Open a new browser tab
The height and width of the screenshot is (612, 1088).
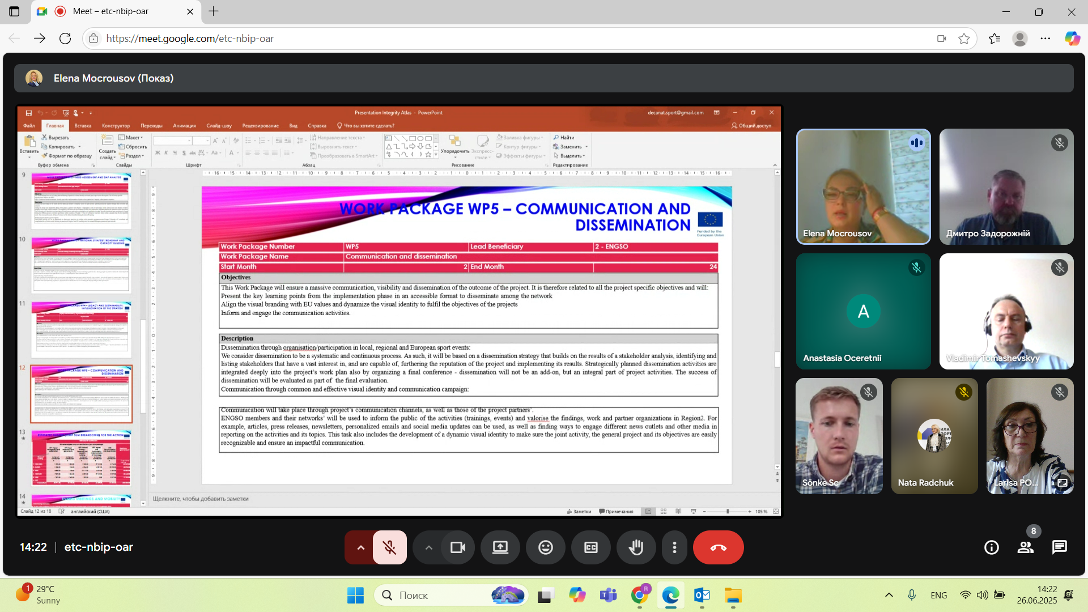(x=214, y=11)
